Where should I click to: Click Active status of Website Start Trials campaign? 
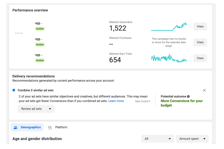pos(40,60)
